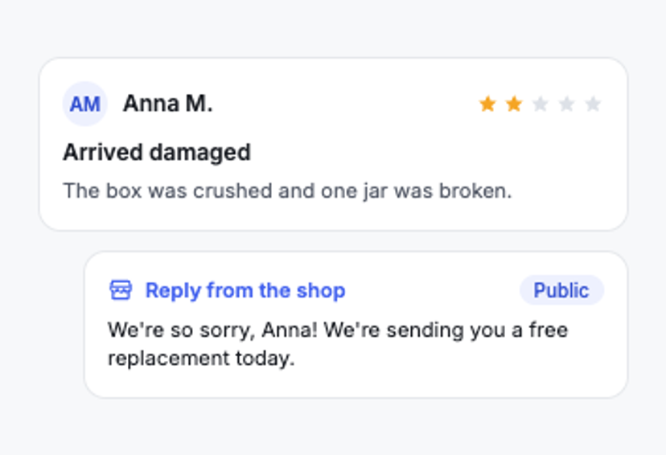Click the shop storefront icon

121,290
